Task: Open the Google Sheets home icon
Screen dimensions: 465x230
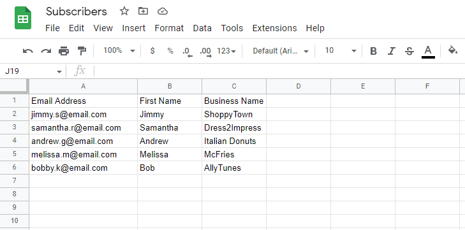Action: click(x=23, y=18)
